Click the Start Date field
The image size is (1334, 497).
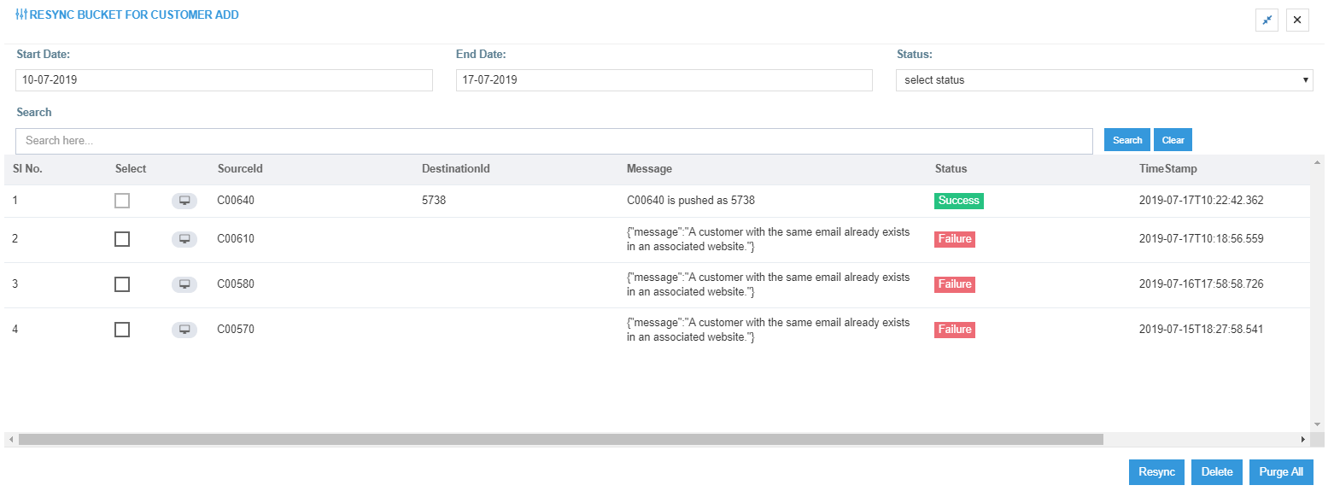(x=224, y=79)
